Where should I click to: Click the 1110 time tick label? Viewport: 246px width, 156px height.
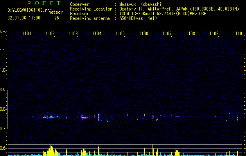(x=237, y=34)
